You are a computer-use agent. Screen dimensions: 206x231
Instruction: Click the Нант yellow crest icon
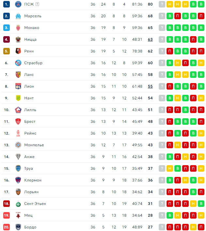(x=18, y=98)
